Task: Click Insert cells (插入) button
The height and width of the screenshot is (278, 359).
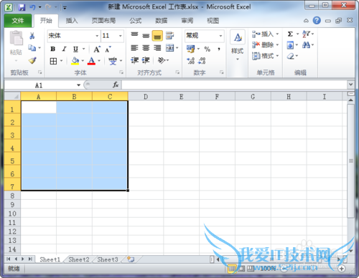Action: point(265,34)
